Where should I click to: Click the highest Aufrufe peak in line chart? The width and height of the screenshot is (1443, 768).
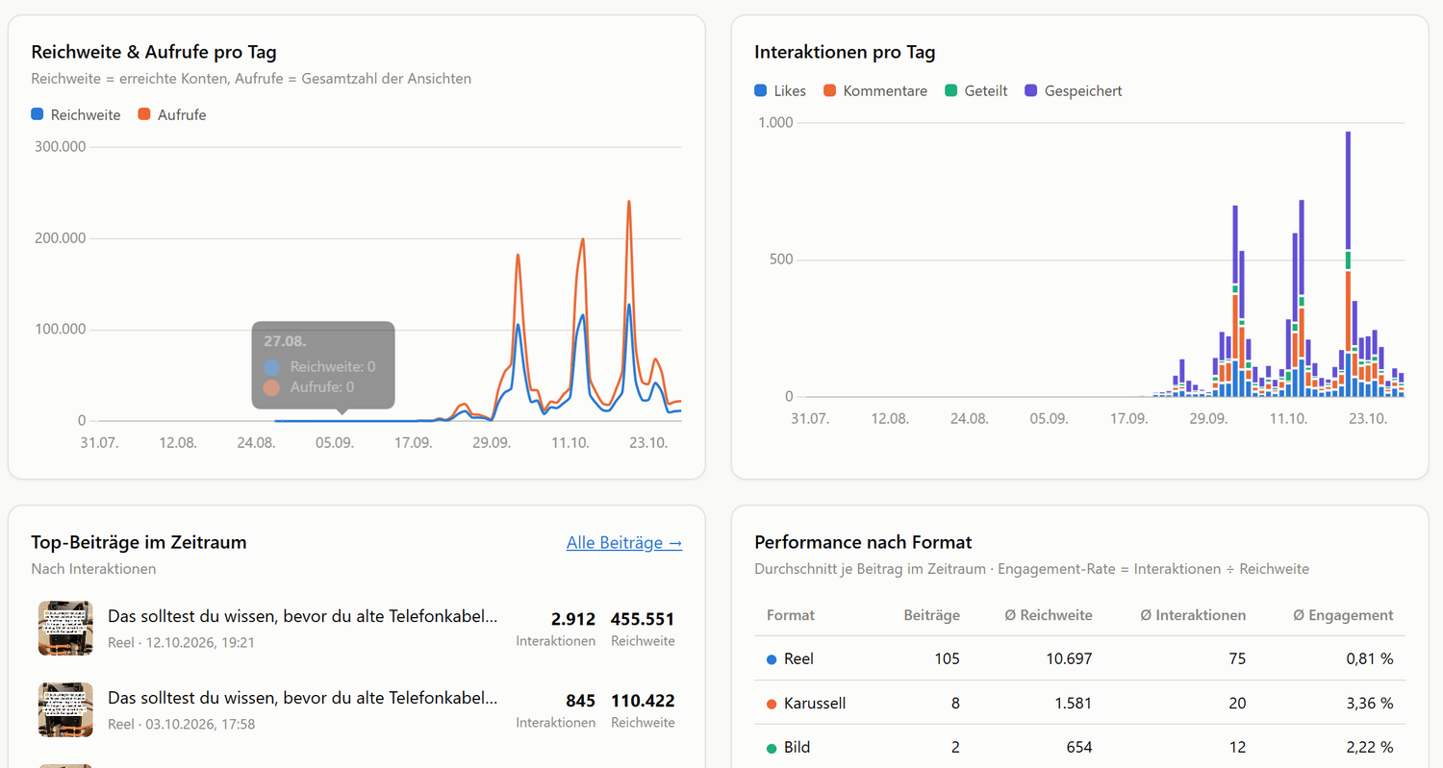628,202
